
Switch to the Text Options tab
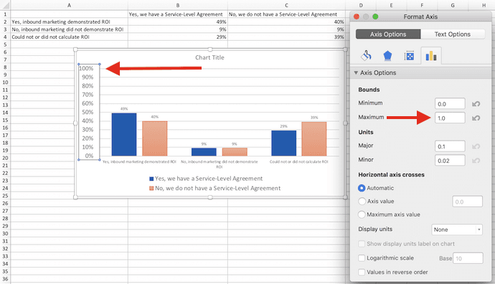pos(453,34)
